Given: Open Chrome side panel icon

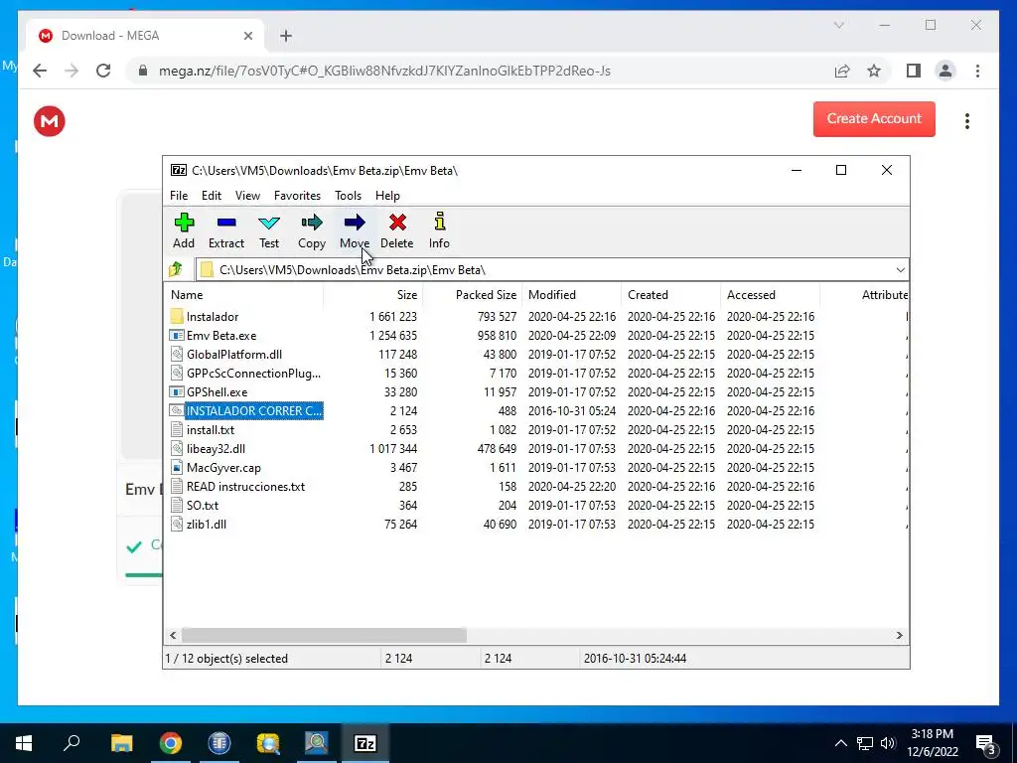Looking at the screenshot, I should click(x=914, y=71).
